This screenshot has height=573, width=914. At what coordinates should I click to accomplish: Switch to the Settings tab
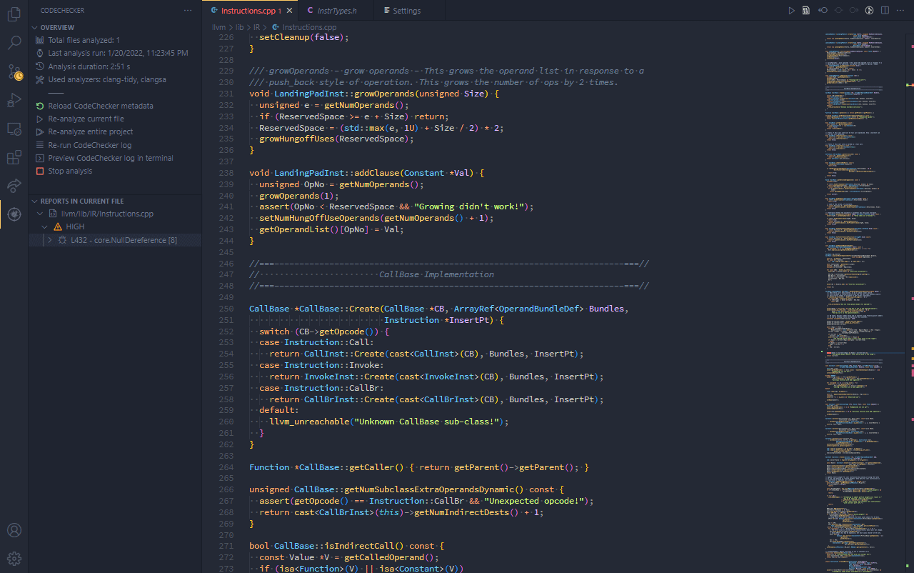coord(406,11)
